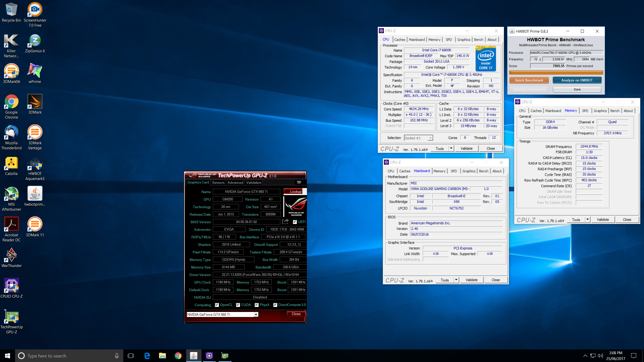Open Action Center notification icon
Screen dimensions: 644x362
click(x=634, y=356)
